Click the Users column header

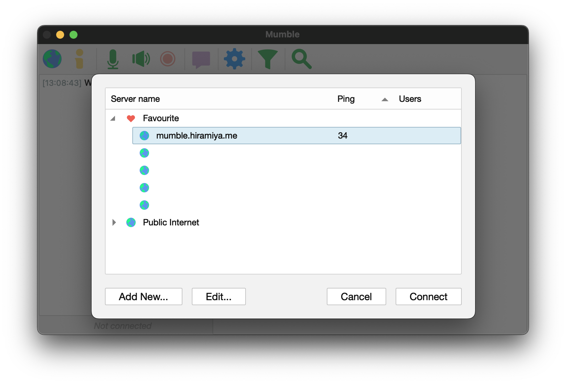(410, 99)
